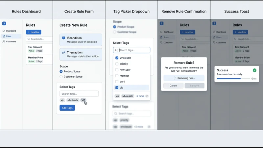The image size is (263, 148).
Task: Click the vip chip in Tag Picker footer
Action: click(x=117, y=96)
